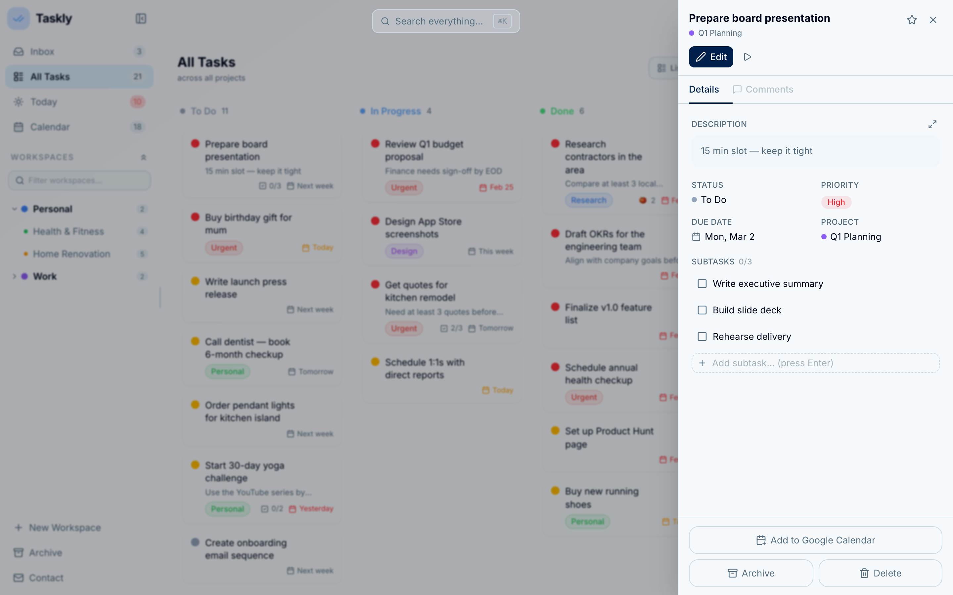Close the task details panel
Viewport: 953px width, 595px height.
click(x=933, y=20)
